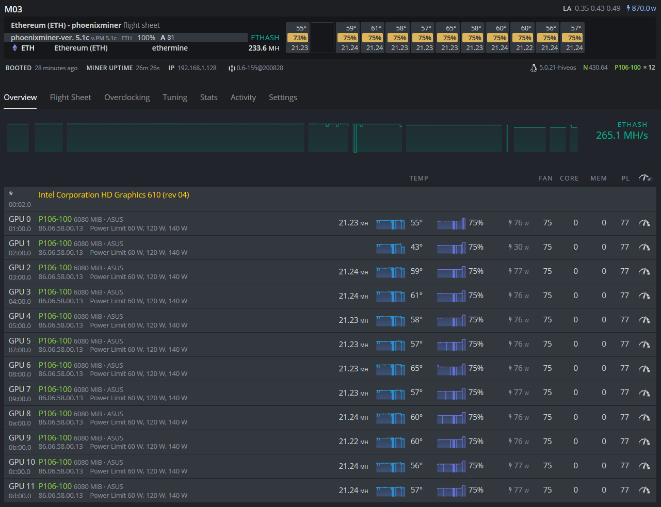Click GPU 3 hashrate 21.24 MH
The image size is (661, 507).
(x=353, y=296)
